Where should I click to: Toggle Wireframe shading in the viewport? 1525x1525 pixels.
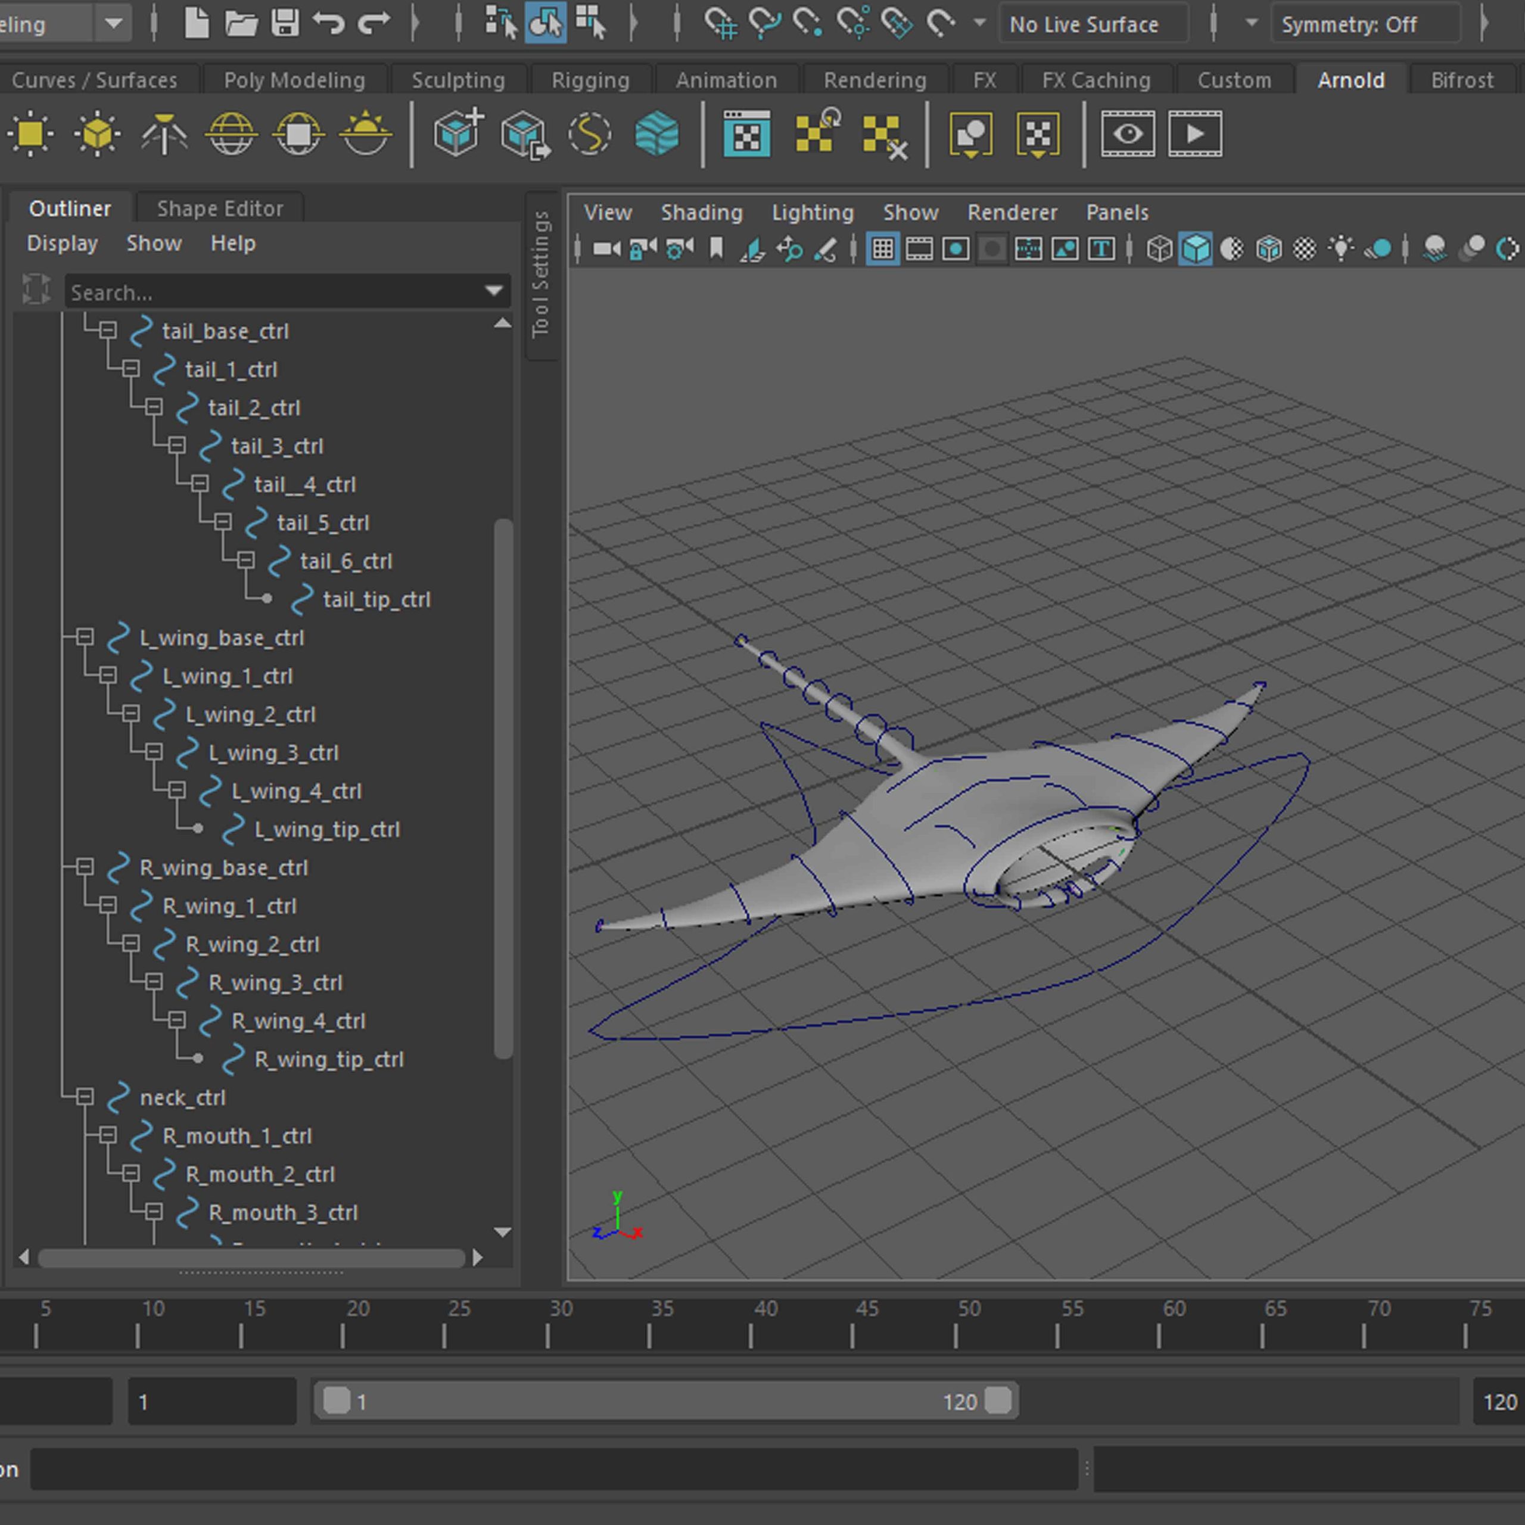(x=1159, y=250)
